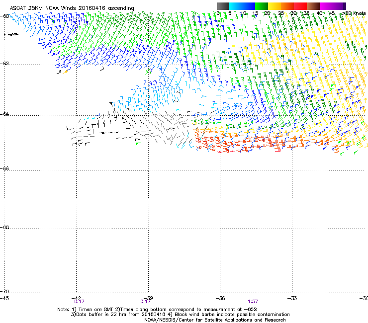Image resolution: width=368 pixels, height=323 pixels.
Task: Click the 0:17 pass time under -42
Action: [80, 302]
